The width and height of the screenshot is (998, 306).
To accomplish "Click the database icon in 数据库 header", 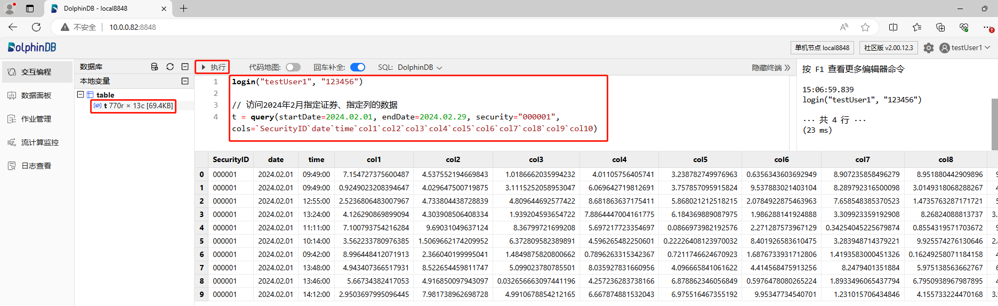I will tap(155, 67).
